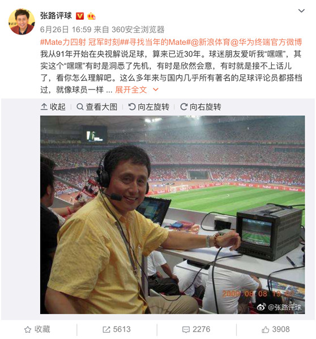
Task: Collapse the image with 收起
Action: (53, 107)
